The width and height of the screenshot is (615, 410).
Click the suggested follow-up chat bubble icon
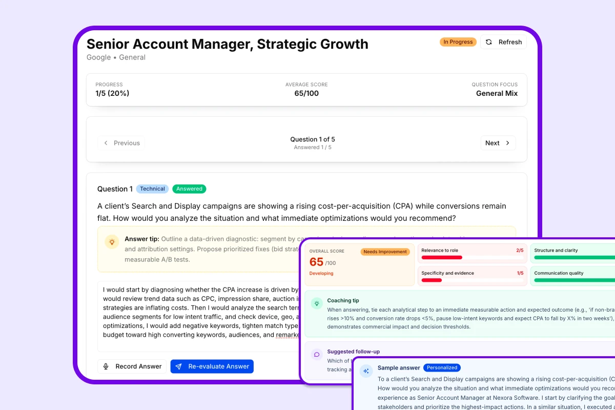317,354
